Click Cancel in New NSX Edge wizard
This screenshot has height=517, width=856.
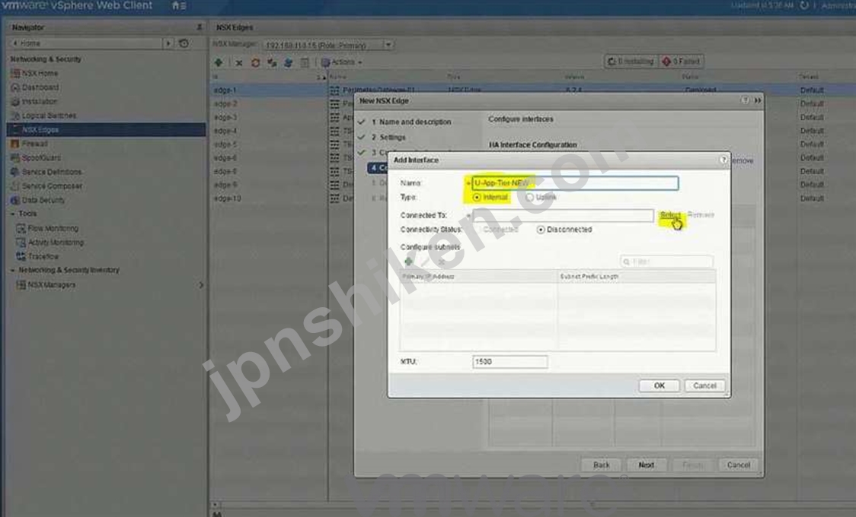coord(739,465)
